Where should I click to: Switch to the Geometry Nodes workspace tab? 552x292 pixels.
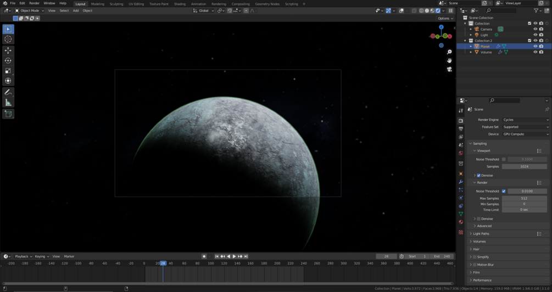[267, 4]
